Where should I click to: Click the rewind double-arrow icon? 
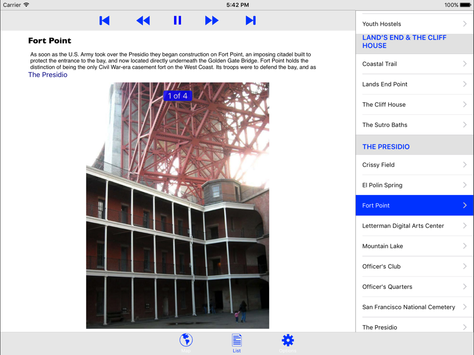point(143,20)
